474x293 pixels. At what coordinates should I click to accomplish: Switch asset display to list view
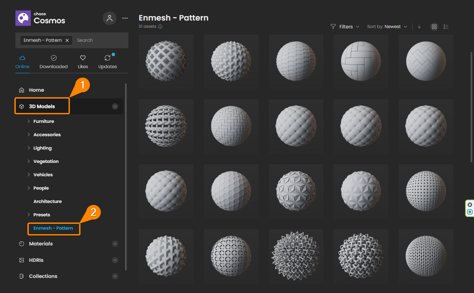446,26
